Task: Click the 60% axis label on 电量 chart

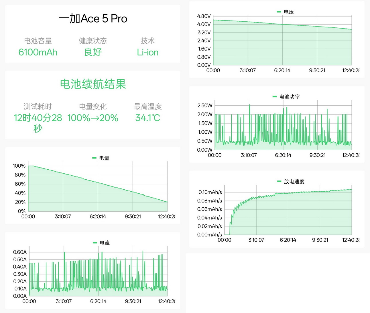Action: click(x=20, y=184)
